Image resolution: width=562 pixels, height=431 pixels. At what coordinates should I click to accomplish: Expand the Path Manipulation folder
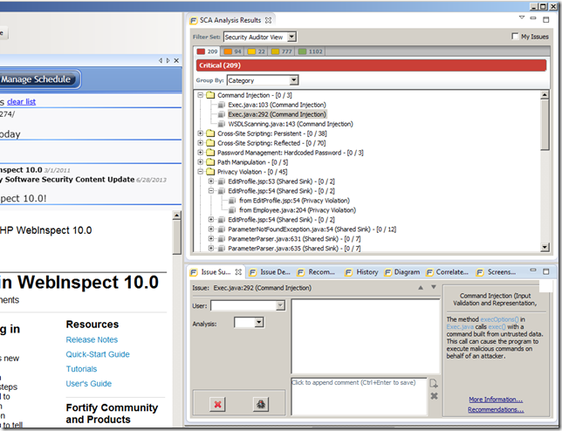click(201, 162)
